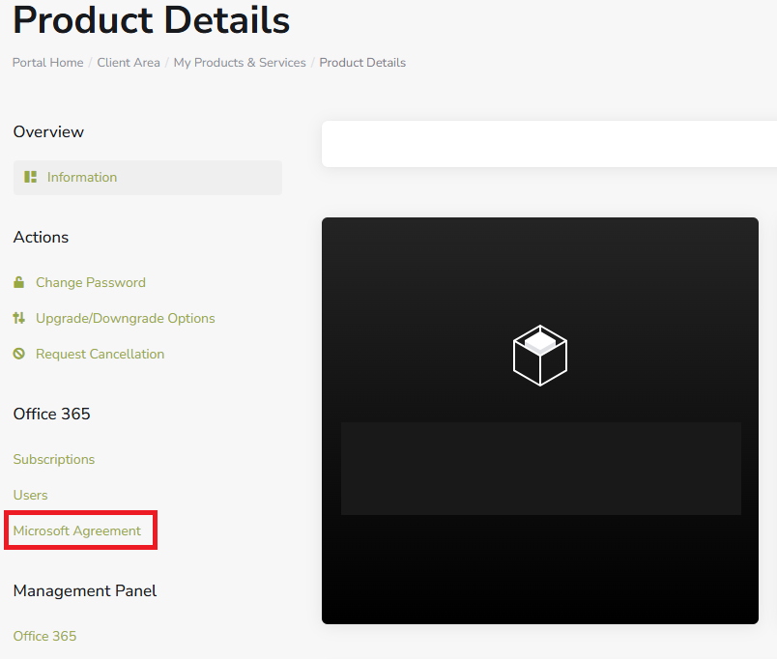777x659 pixels.
Task: Go to the Users page
Action: 30,495
